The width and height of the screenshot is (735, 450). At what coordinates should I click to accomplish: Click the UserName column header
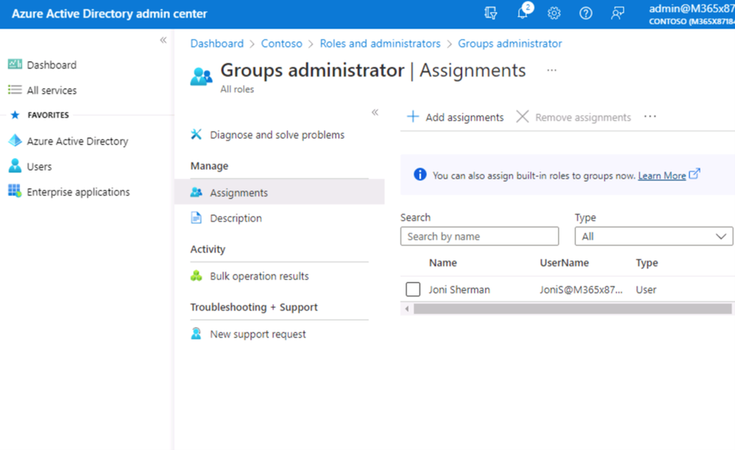pyautogui.click(x=564, y=262)
